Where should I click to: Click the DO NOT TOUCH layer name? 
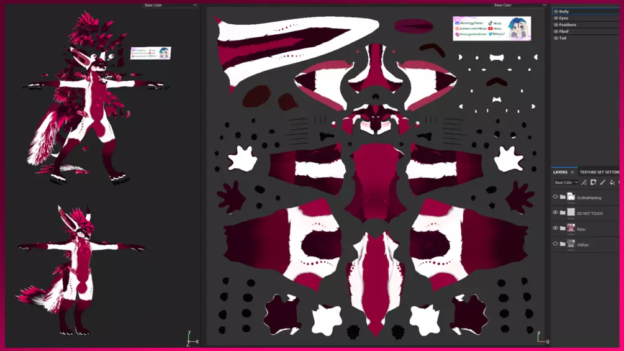click(x=590, y=214)
